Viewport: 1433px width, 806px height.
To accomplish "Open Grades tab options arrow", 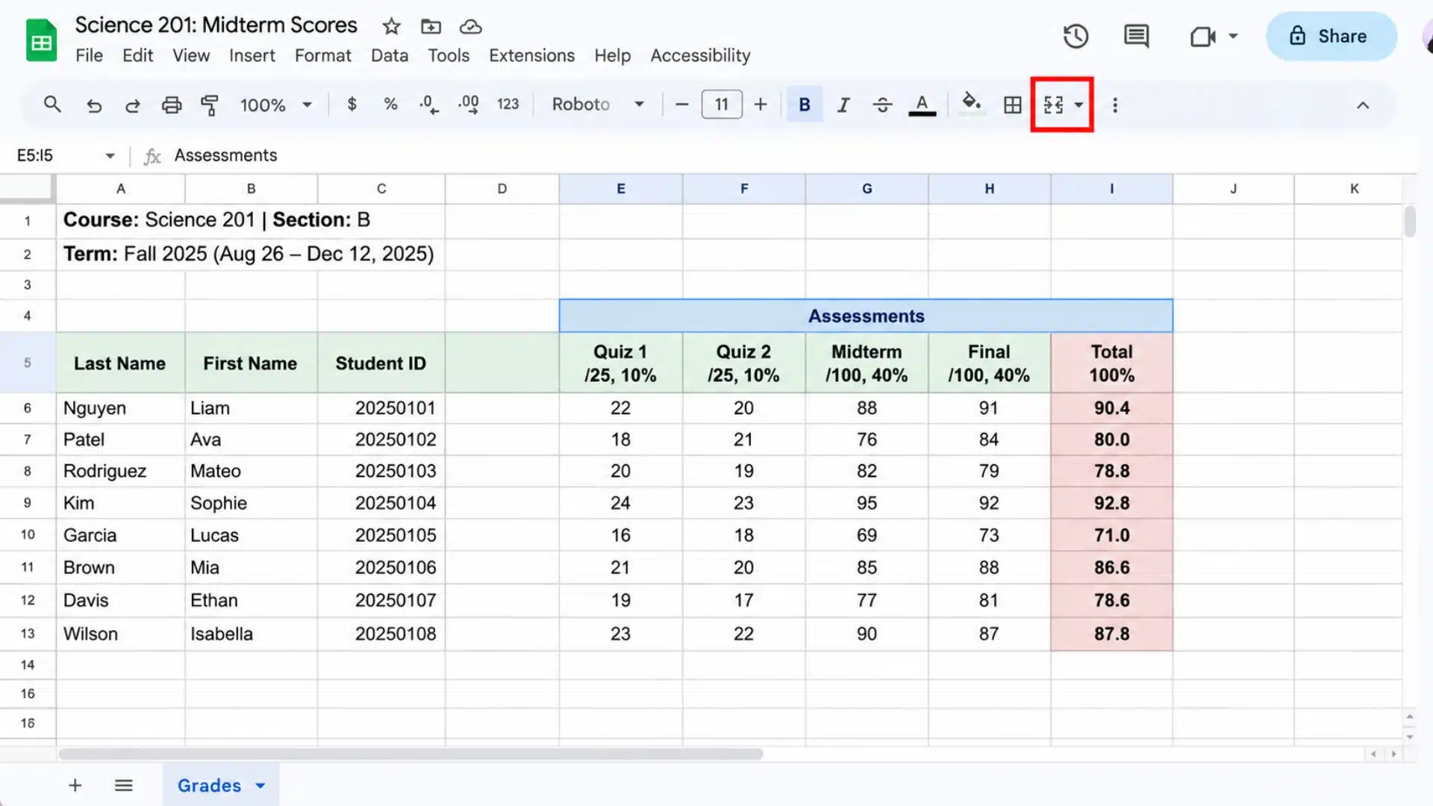I will (x=260, y=786).
